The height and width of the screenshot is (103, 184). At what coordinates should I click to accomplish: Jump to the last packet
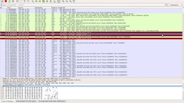51,1
